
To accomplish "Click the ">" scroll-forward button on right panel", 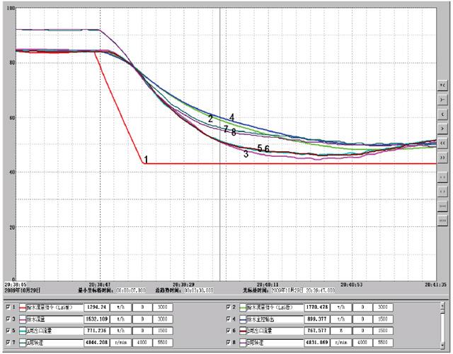I will [x=443, y=129].
